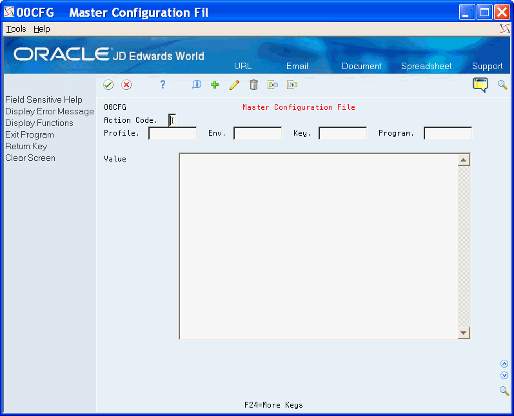This screenshot has width=514, height=416.
Task: Open the Tools menu
Action: pos(16,29)
